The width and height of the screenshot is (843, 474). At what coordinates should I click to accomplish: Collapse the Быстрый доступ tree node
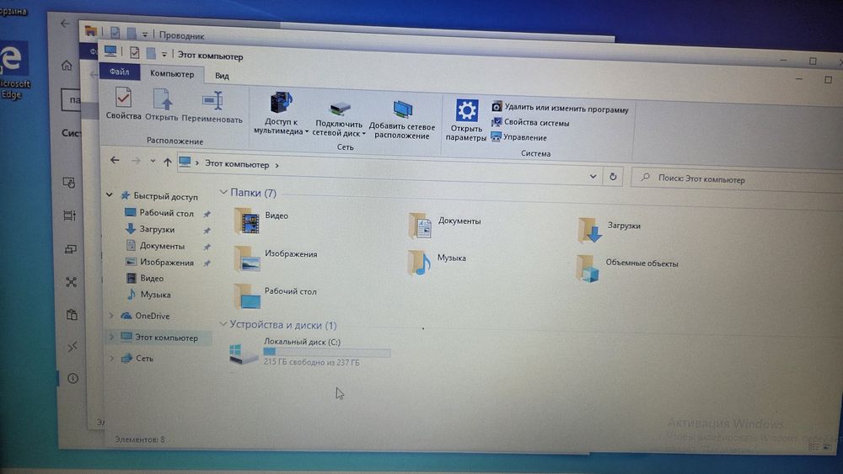pos(109,194)
